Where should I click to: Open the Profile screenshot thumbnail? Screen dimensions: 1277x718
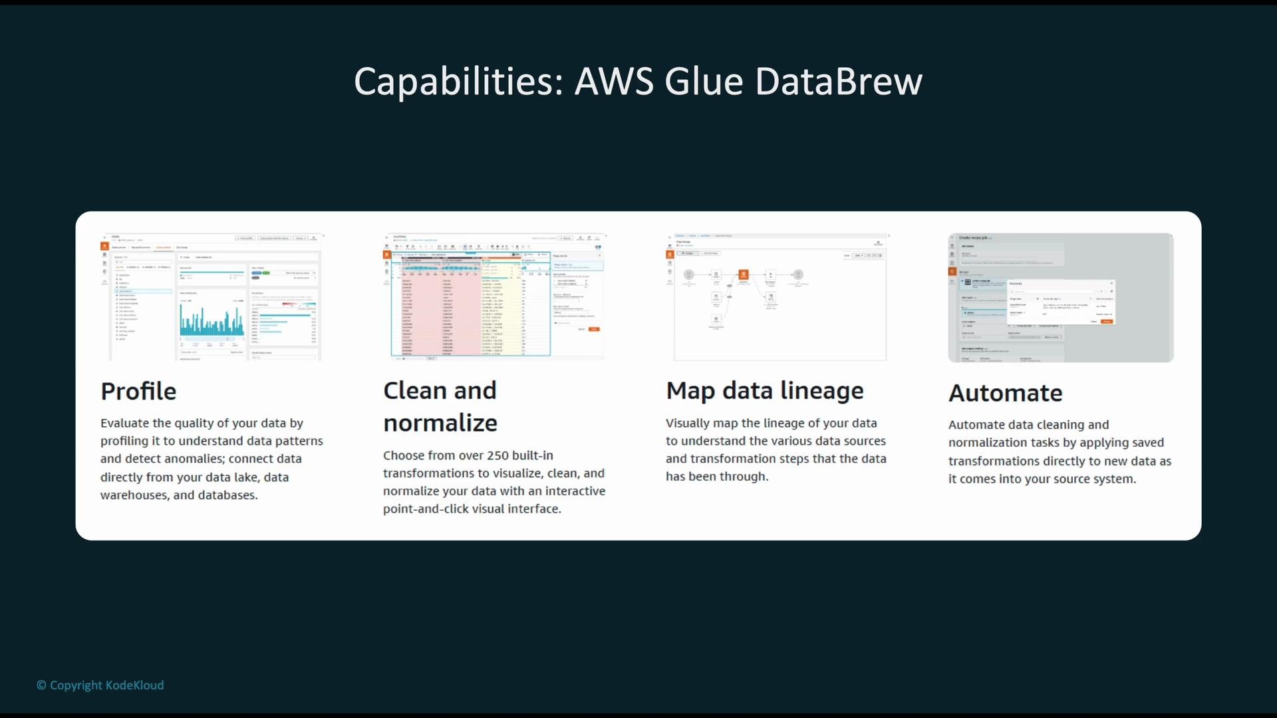tap(212, 297)
